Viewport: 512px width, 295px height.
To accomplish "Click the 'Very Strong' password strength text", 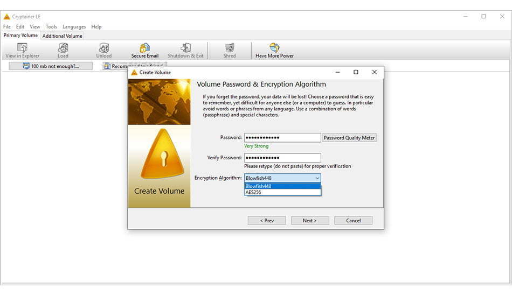I will pyautogui.click(x=257, y=146).
